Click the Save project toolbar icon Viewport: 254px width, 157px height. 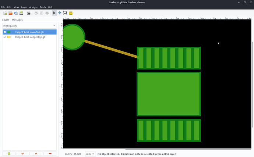[x=21, y=13]
